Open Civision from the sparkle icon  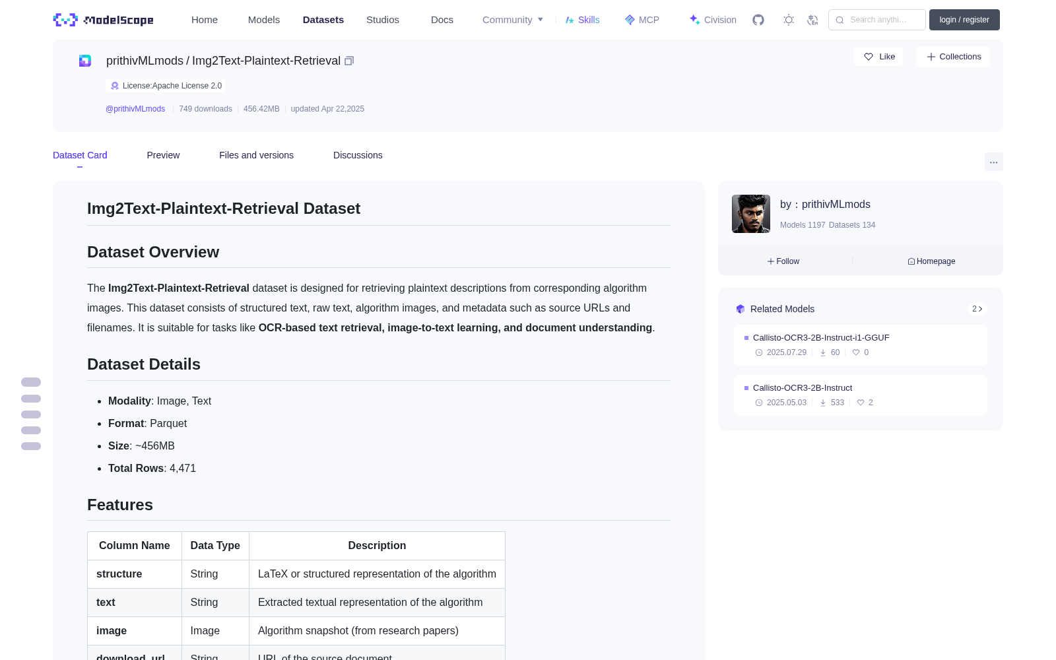(713, 20)
